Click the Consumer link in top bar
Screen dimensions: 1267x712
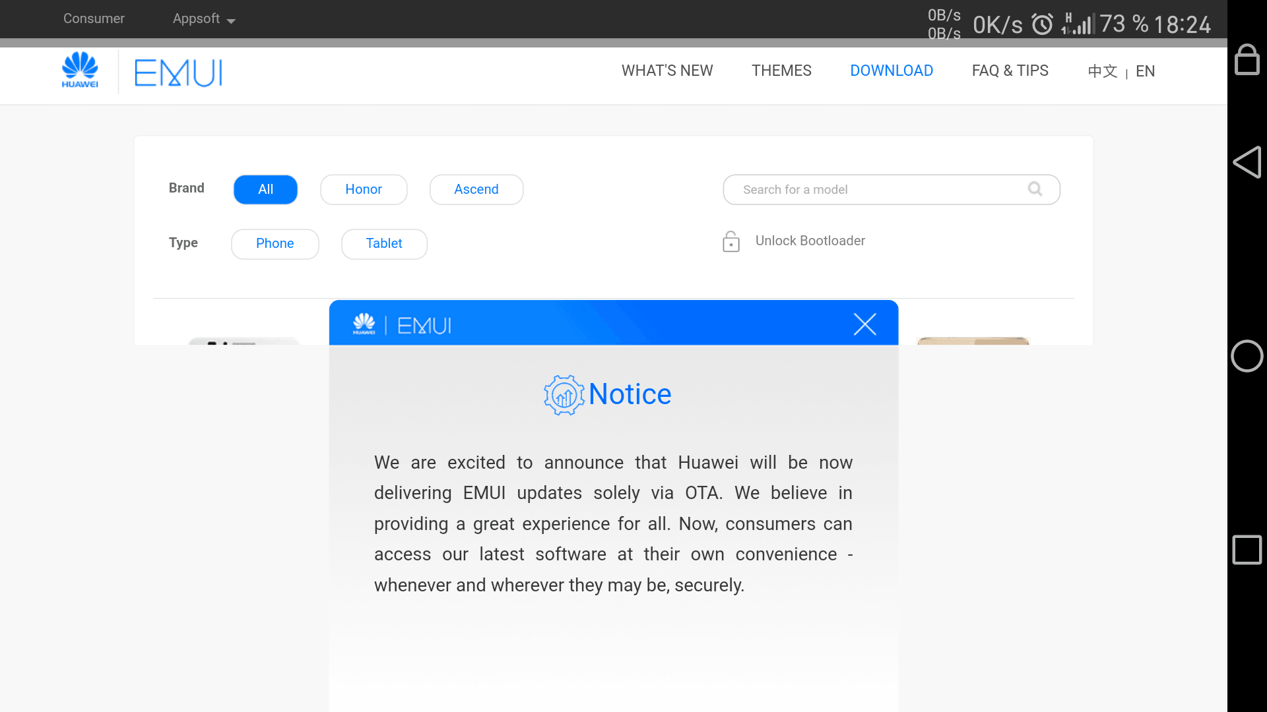click(x=94, y=18)
